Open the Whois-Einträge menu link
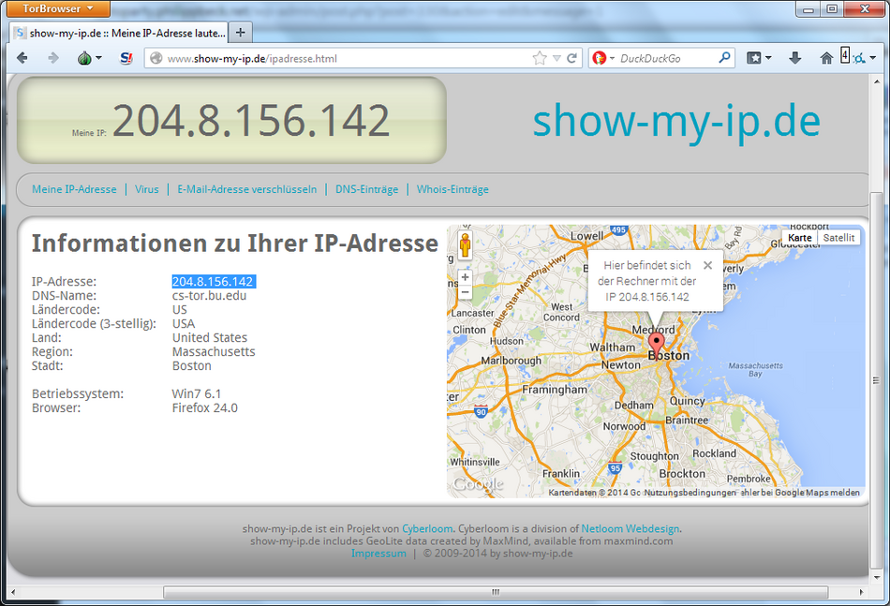Image resolution: width=890 pixels, height=606 pixels. (x=452, y=189)
